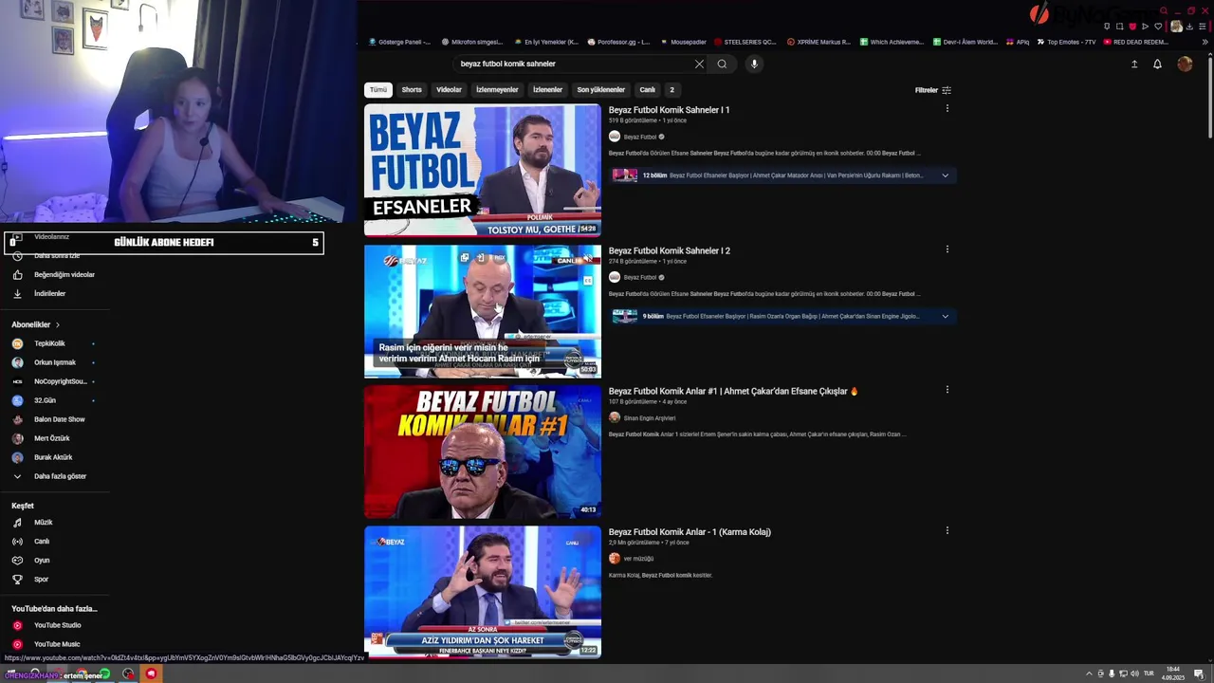
Task: Go to TepkiKolik subscription channel
Action: (x=39, y=343)
